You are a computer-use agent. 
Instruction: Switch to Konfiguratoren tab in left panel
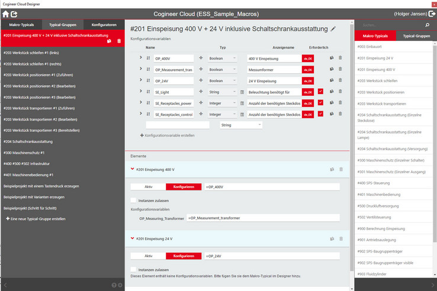tap(104, 25)
